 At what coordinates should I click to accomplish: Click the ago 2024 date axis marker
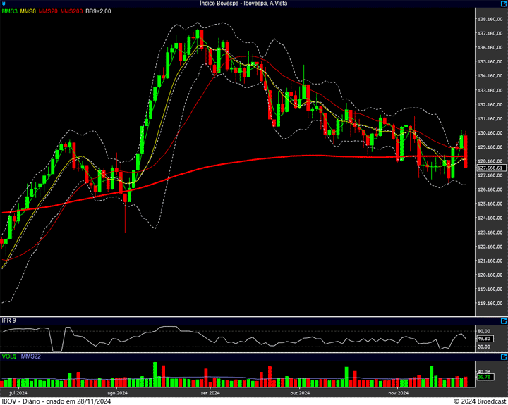click(x=117, y=392)
